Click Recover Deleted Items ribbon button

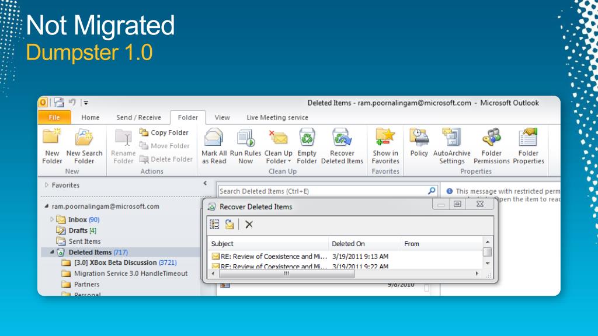342,146
